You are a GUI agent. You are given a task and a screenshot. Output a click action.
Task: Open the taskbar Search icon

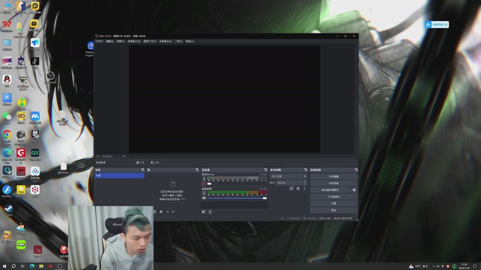tap(13, 266)
